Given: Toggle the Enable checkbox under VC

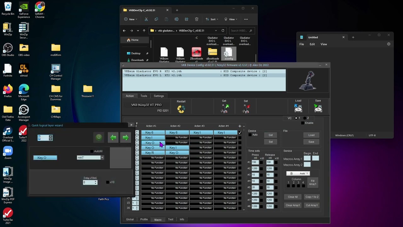Looking at the screenshot, I should [303, 123].
